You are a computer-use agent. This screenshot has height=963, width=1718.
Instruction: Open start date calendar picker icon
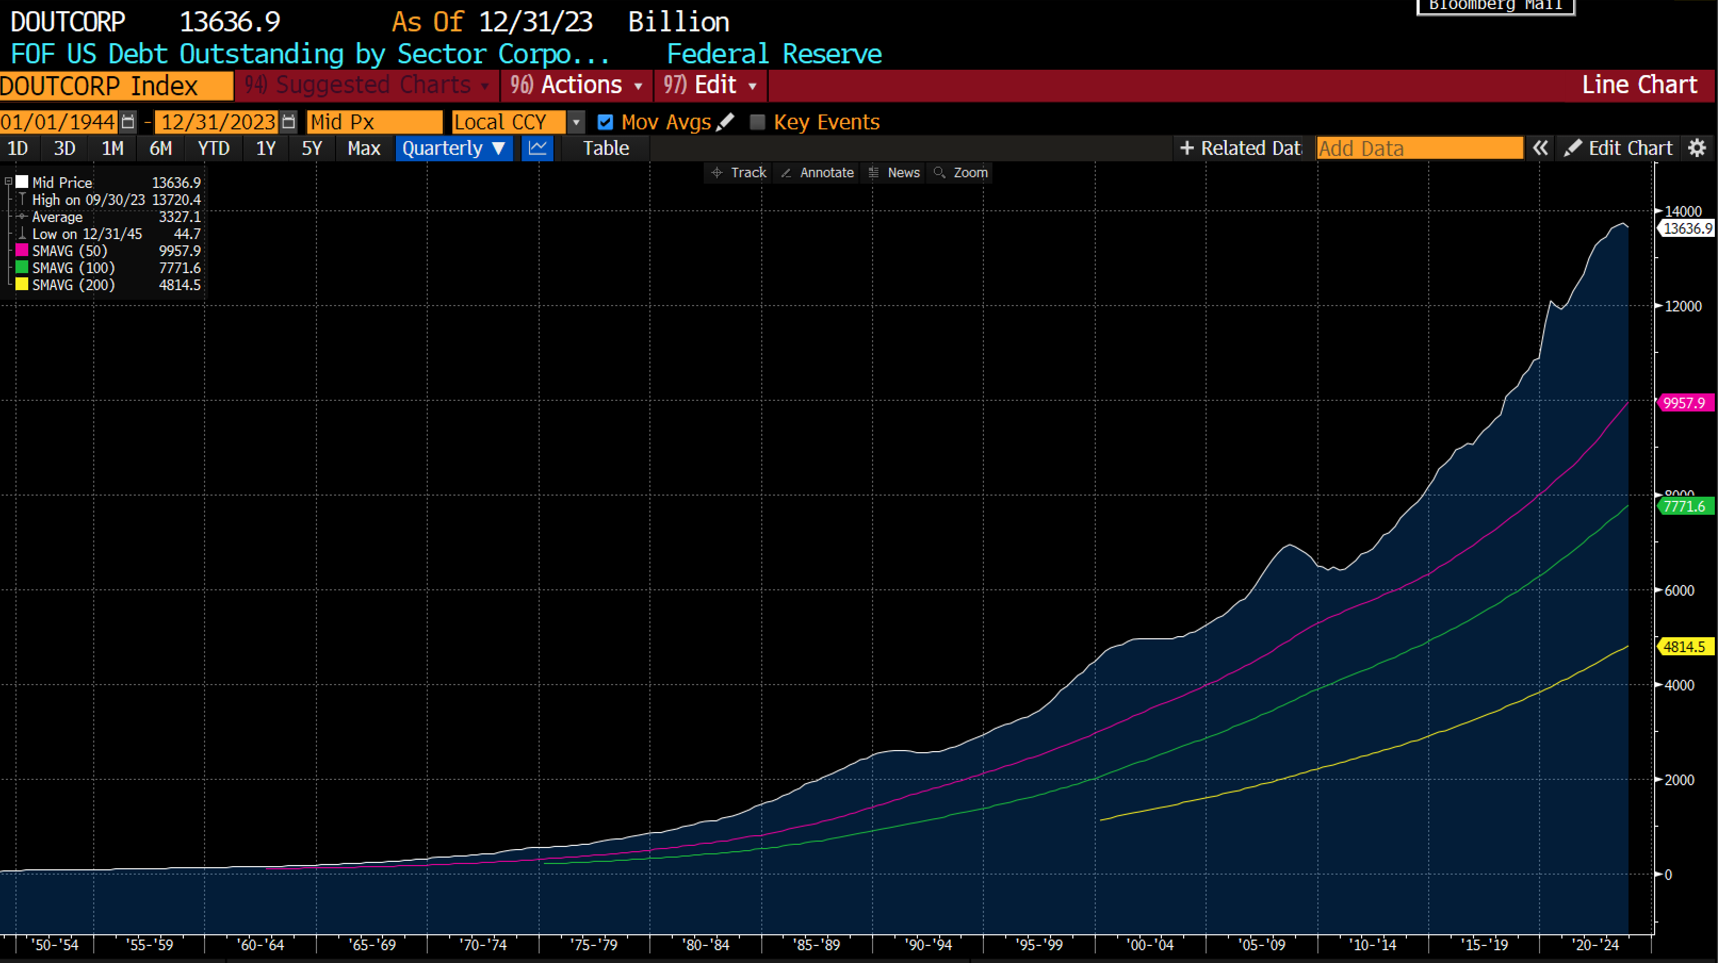coord(128,122)
